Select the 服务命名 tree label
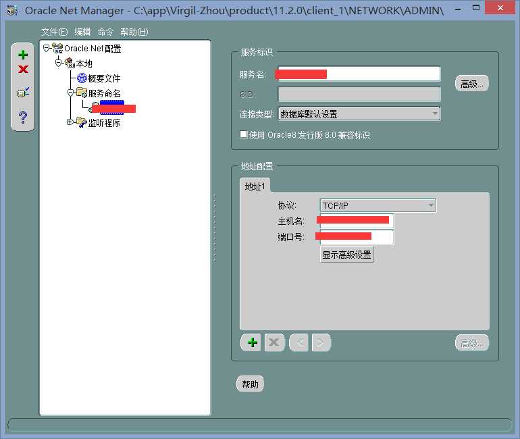Viewport: 520px width, 439px height. click(x=104, y=93)
